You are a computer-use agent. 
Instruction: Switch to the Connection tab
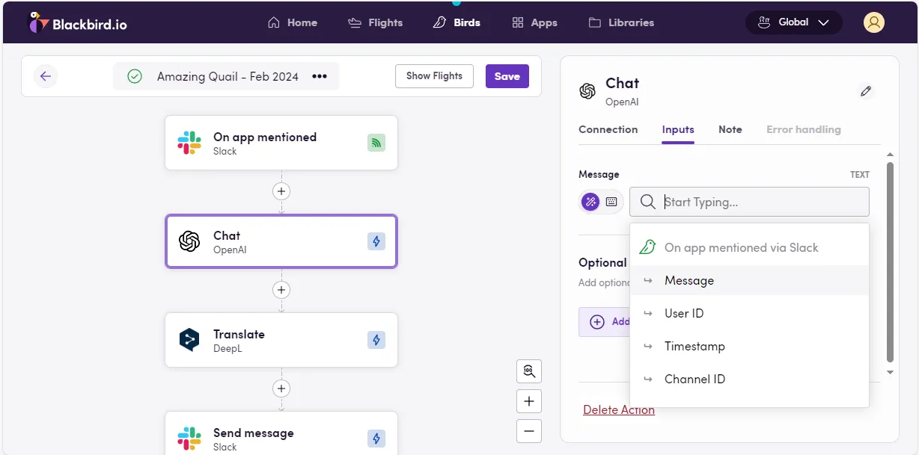click(x=608, y=129)
